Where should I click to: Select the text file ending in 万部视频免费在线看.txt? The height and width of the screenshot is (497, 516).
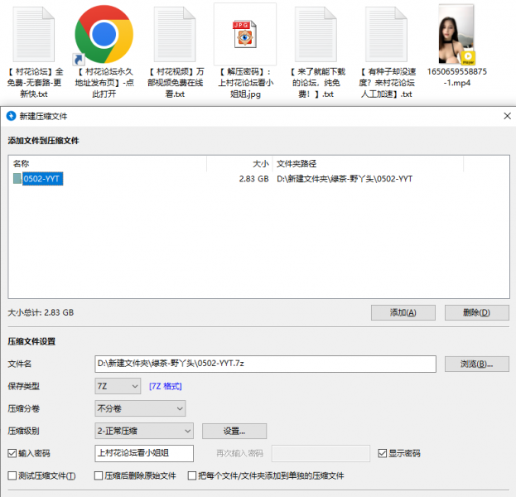[x=174, y=34]
